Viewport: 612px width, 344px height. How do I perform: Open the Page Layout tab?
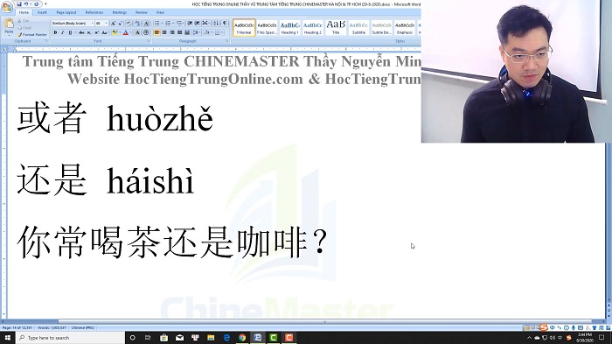point(66,12)
